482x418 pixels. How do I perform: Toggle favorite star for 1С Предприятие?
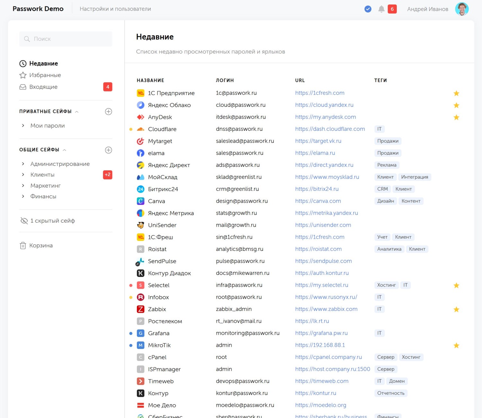[456, 93]
